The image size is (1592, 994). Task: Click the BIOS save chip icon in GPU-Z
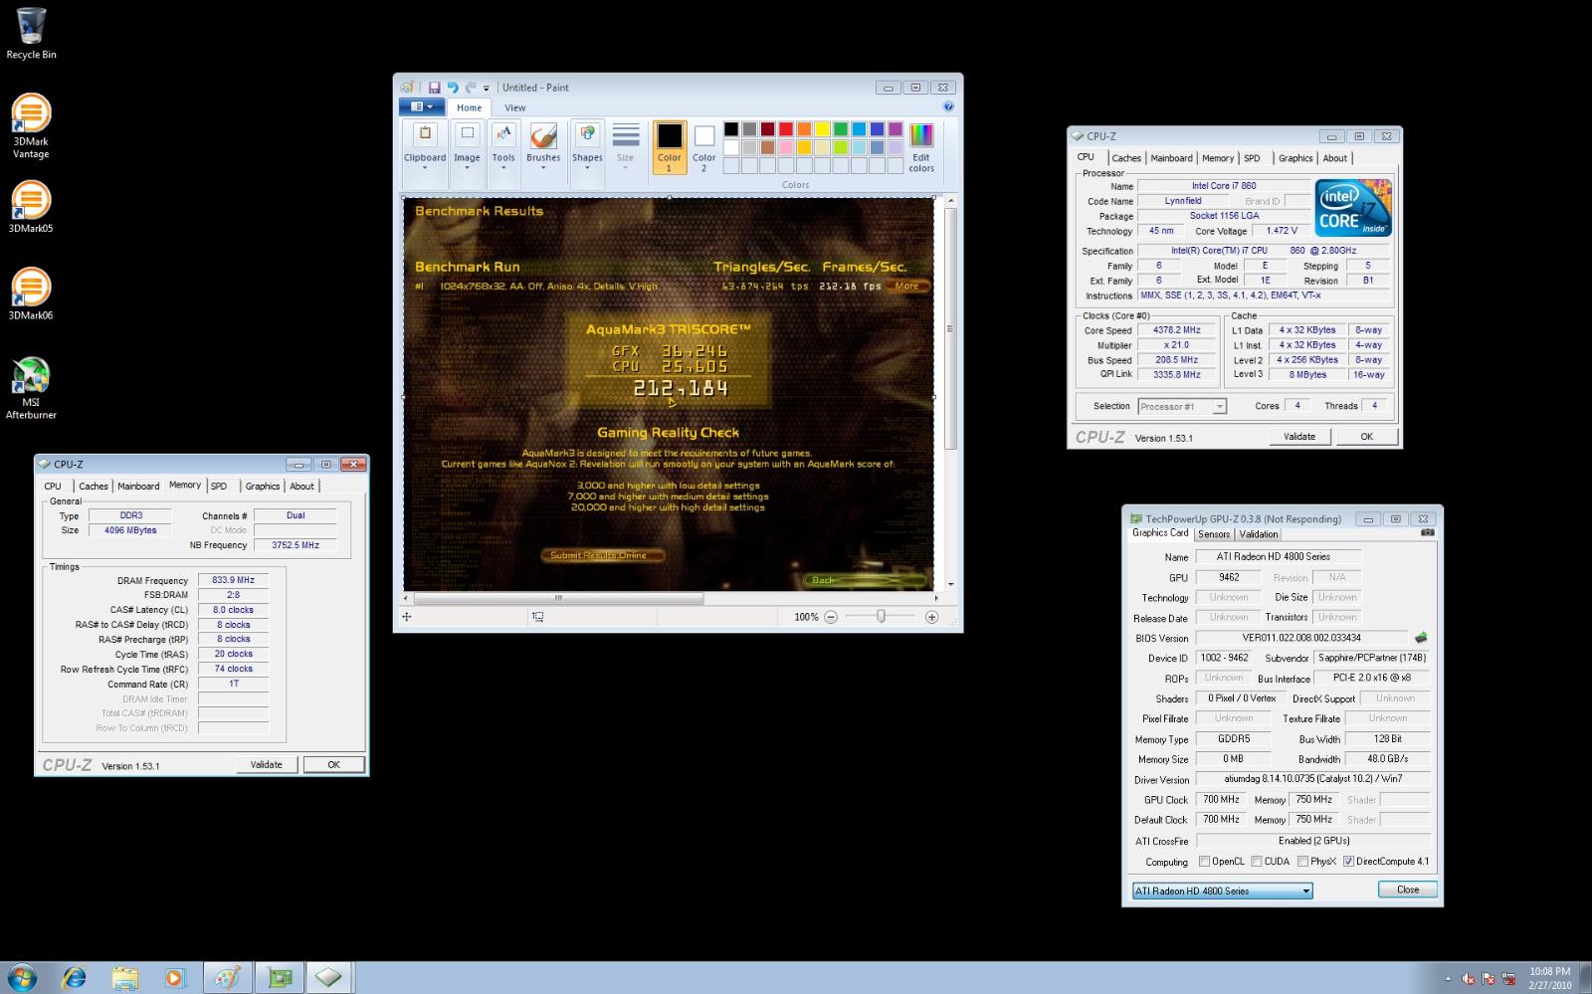coord(1421,638)
